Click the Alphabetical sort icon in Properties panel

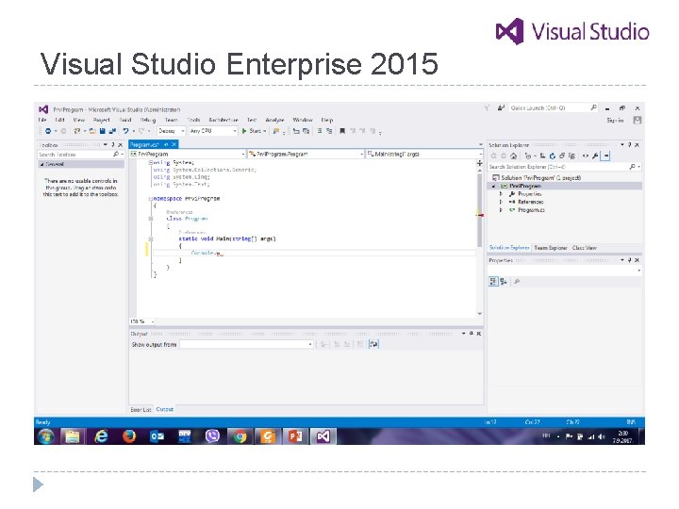(x=504, y=282)
